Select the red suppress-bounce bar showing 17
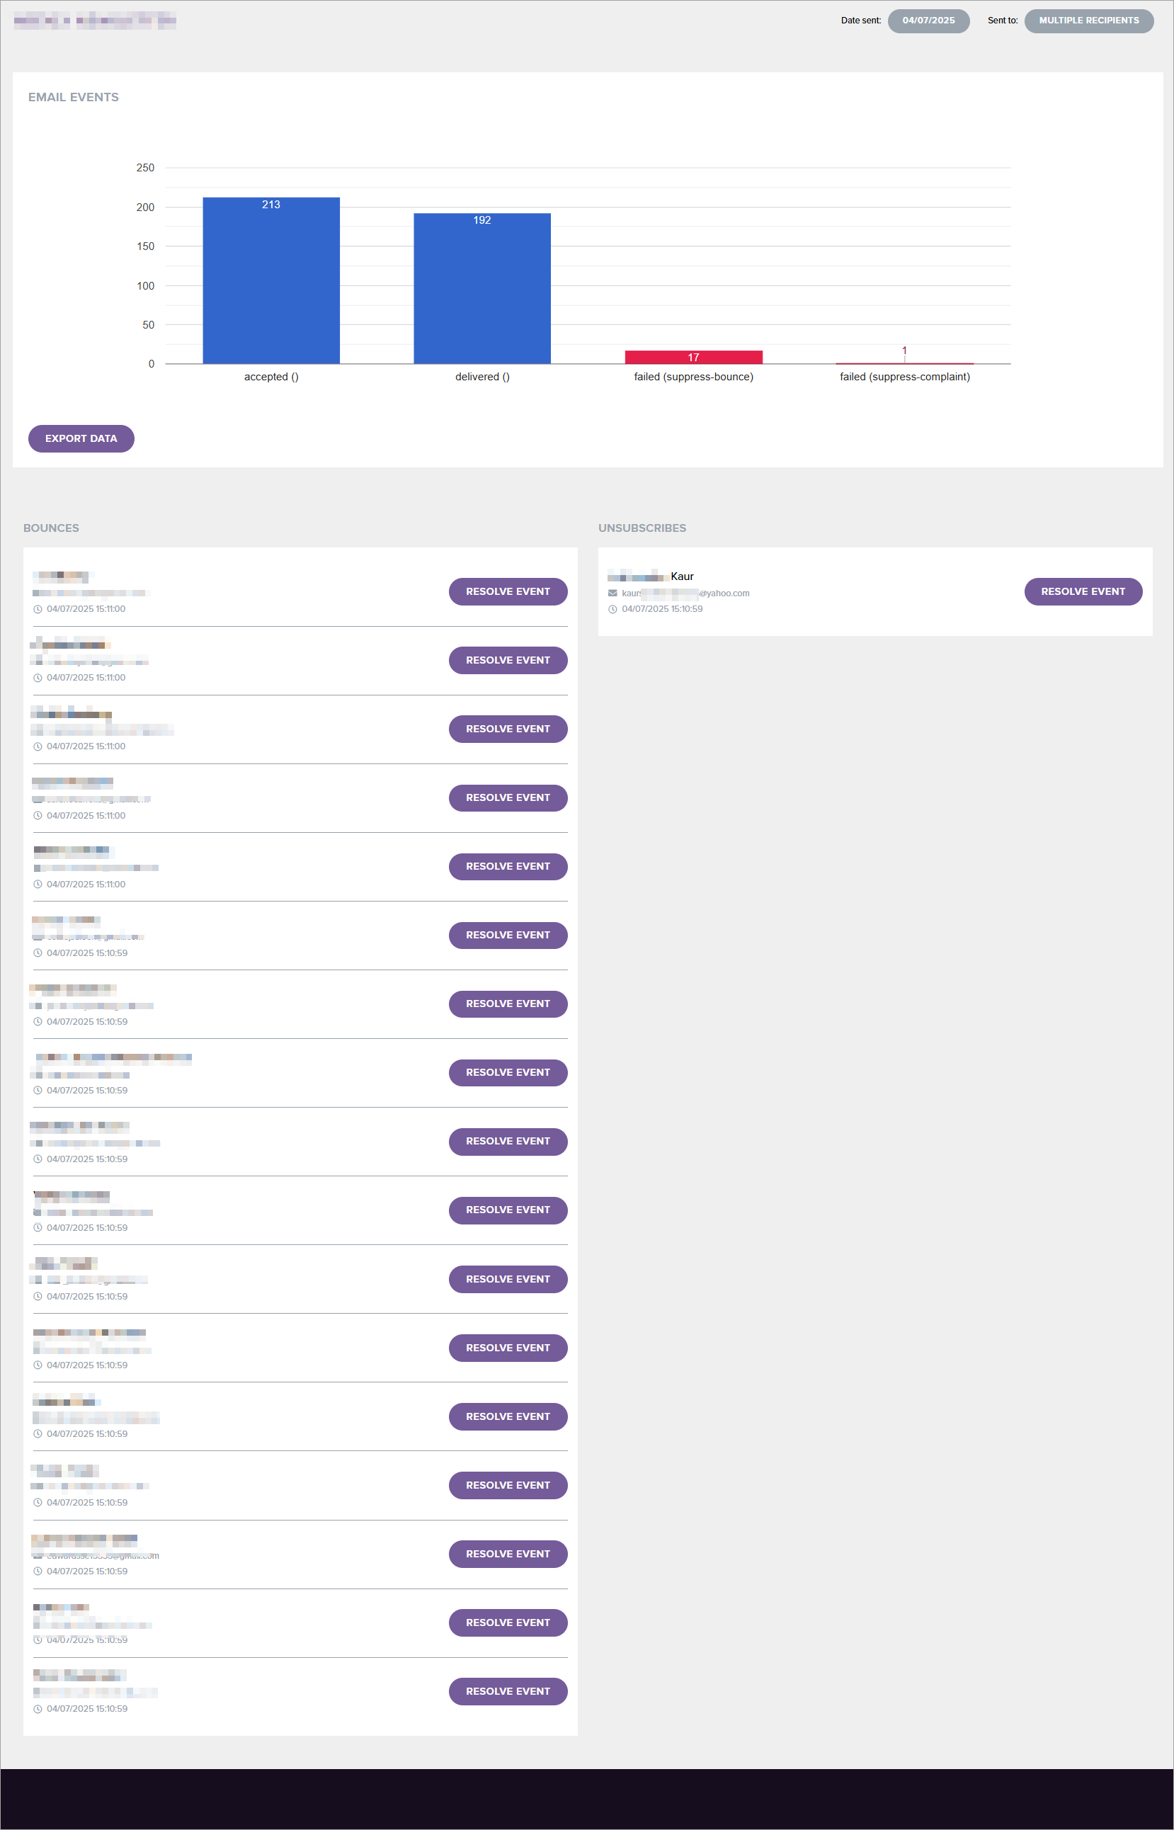Image resolution: width=1174 pixels, height=1830 pixels. tap(693, 357)
